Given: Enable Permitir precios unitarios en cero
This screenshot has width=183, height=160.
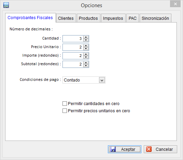Looking at the screenshot, I should pos(65,111).
